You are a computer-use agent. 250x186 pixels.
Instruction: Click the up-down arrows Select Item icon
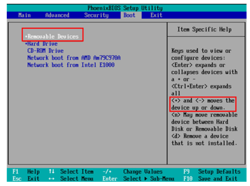[x=51, y=171]
